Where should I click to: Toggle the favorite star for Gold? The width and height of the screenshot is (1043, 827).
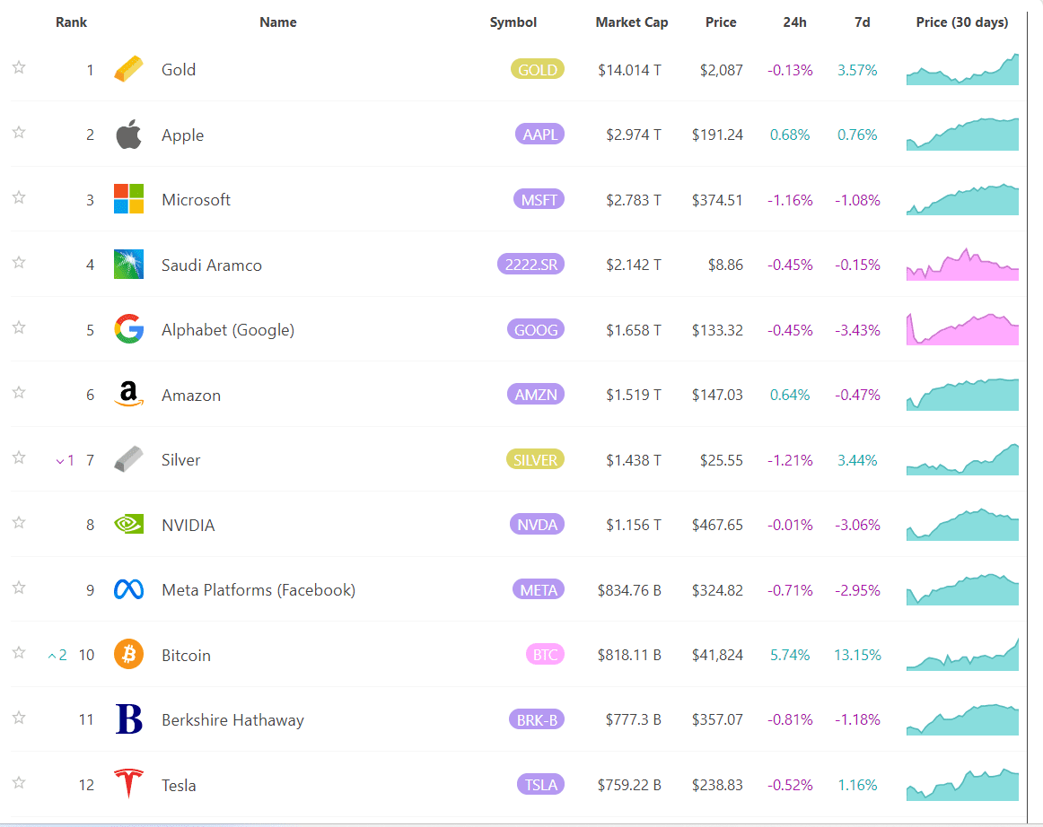pos(18,69)
